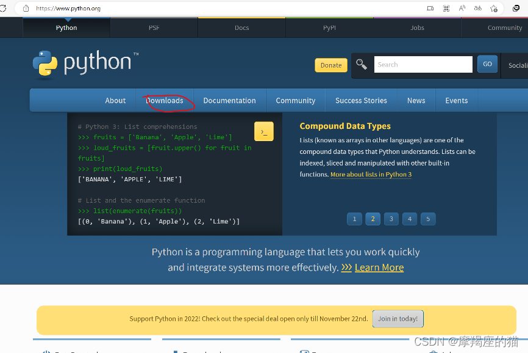Click the browser profile icon top right
Screen dimensions: 528x353
click(x=515, y=8)
